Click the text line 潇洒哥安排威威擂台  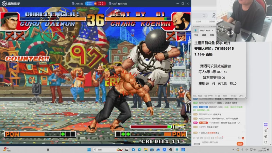tap(216, 66)
